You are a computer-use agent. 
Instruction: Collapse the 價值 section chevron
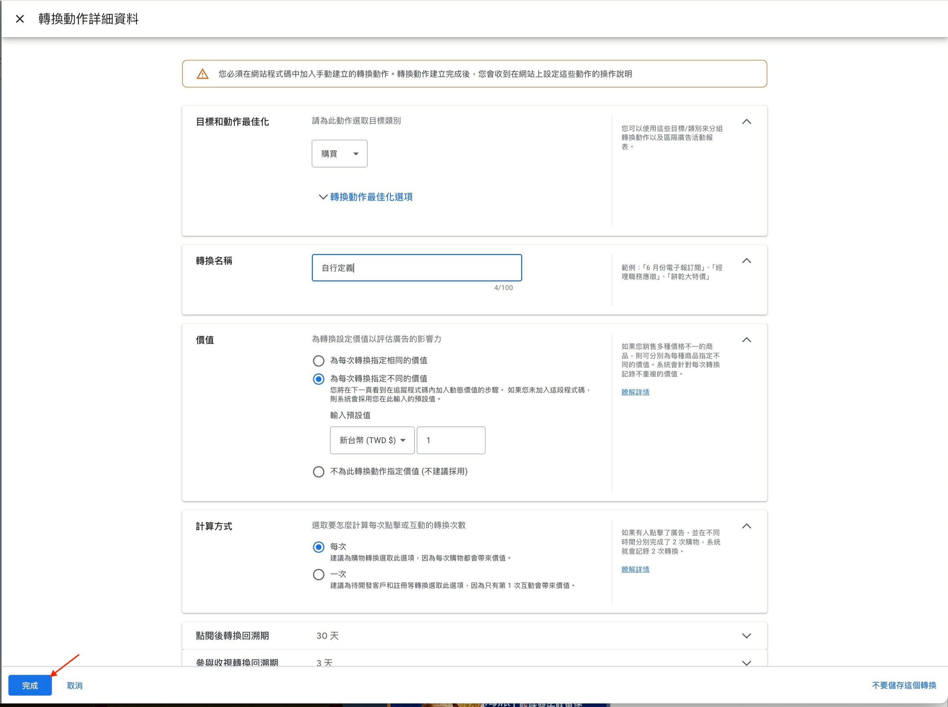tap(746, 340)
